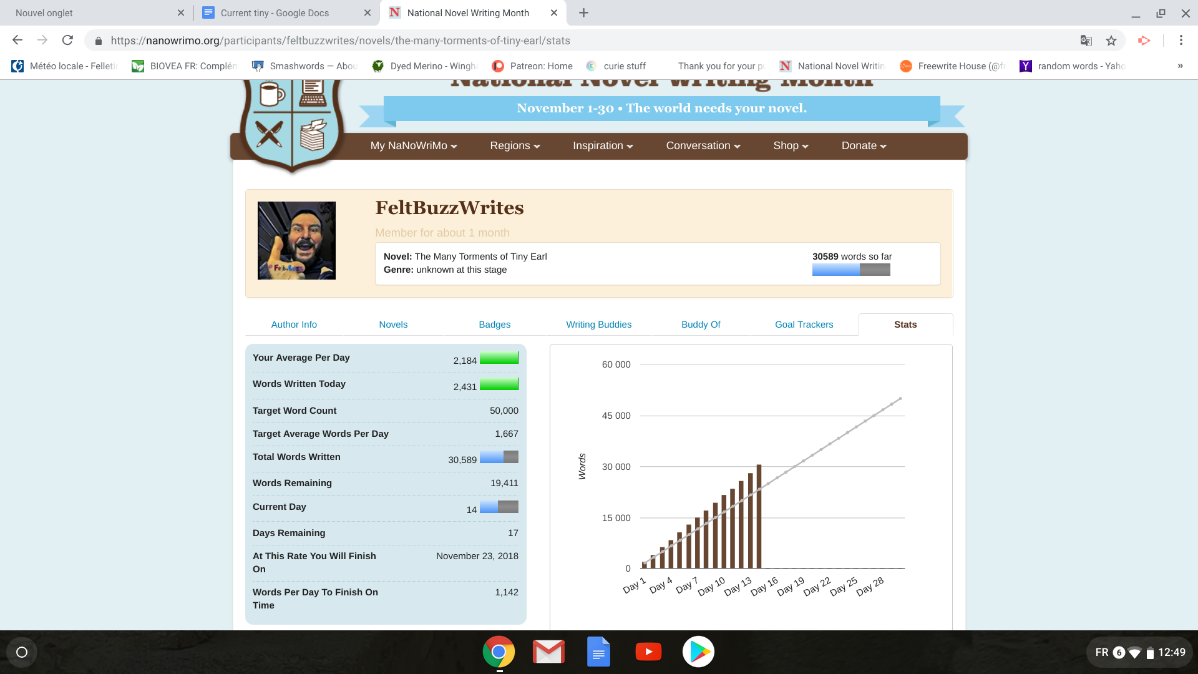Open the Chrome three-dot menu
This screenshot has height=674, width=1198.
click(1181, 41)
